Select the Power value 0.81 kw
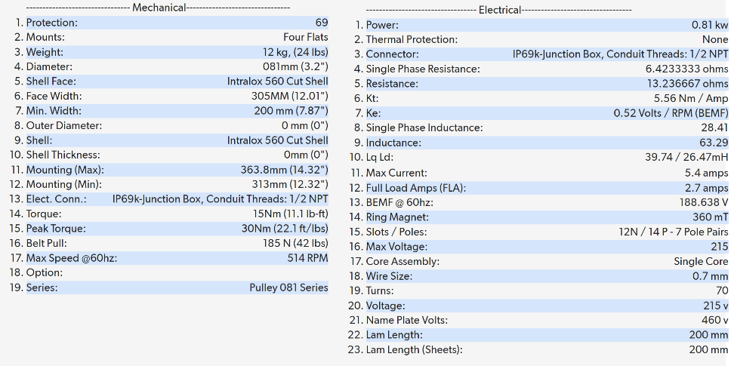Screen dimensions: 731x366 point(710,25)
